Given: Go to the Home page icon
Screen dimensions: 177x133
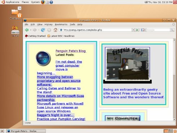Looking at the screenshot, I should [55, 30].
